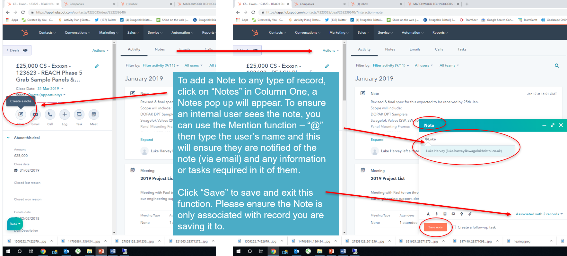Click the lightbulb icon in Note toolbar
567x256 pixels.
tap(461, 214)
